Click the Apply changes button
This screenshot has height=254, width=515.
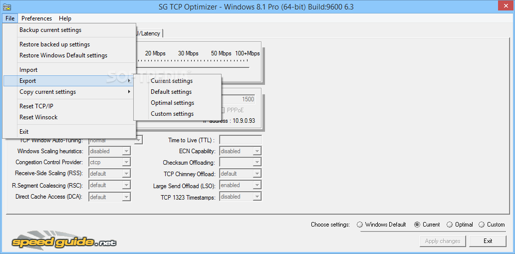[x=443, y=241]
